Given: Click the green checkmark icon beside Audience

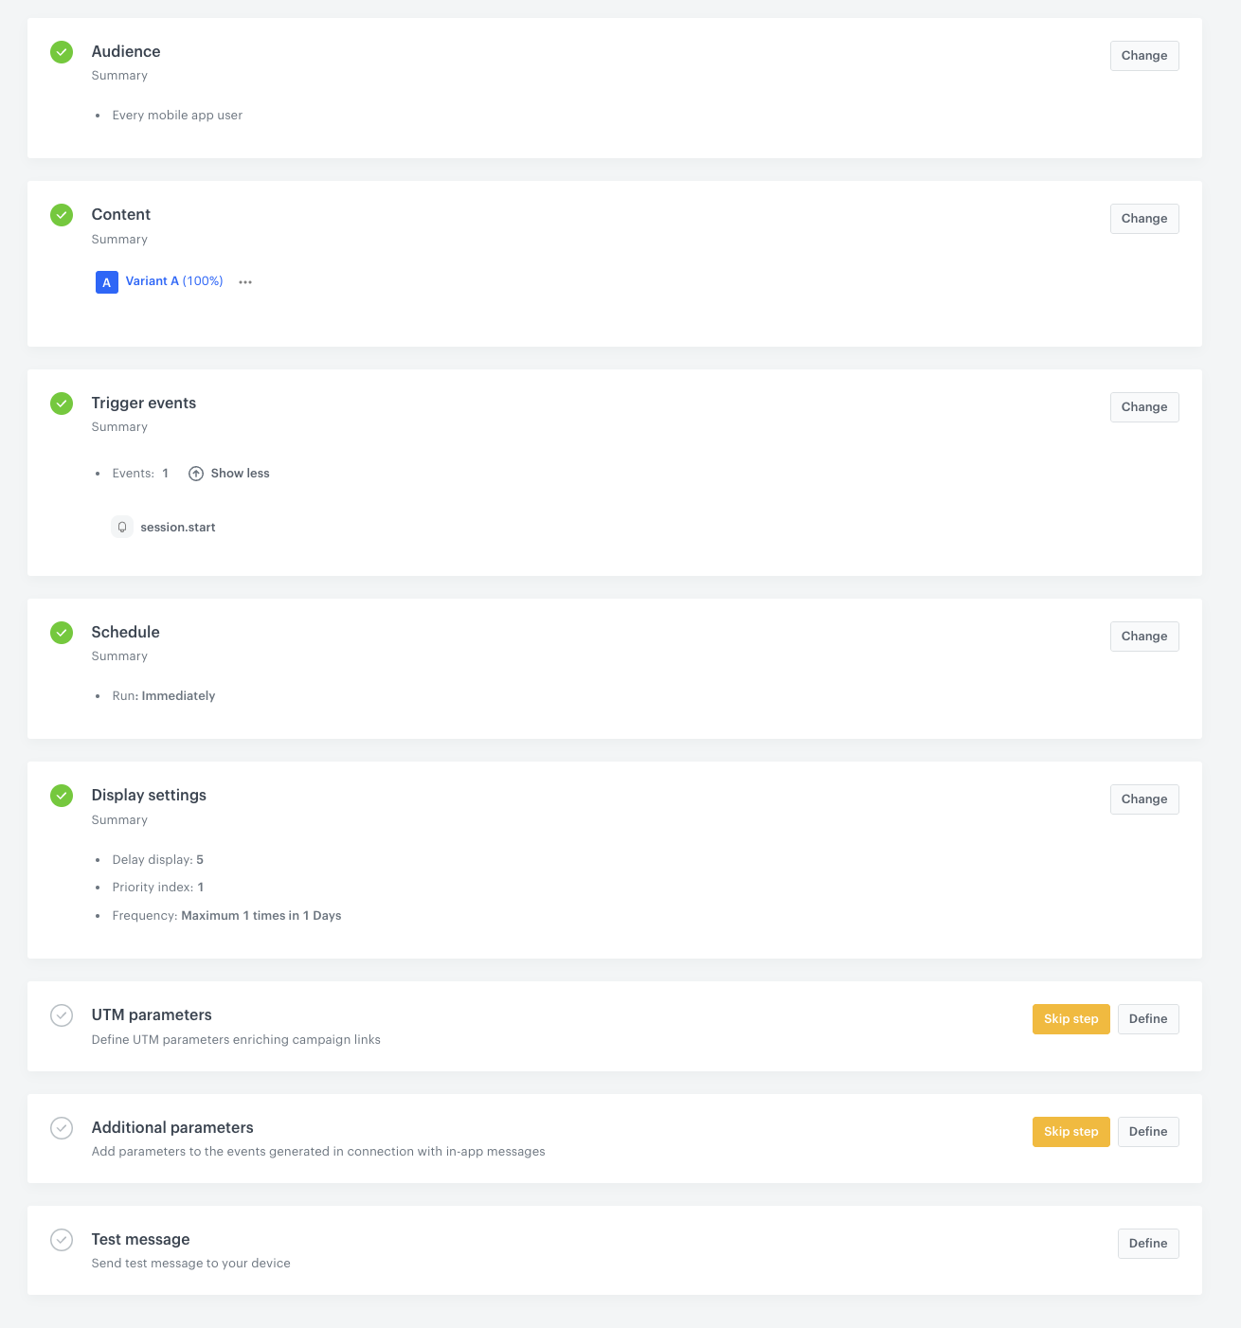Looking at the screenshot, I should (61, 52).
